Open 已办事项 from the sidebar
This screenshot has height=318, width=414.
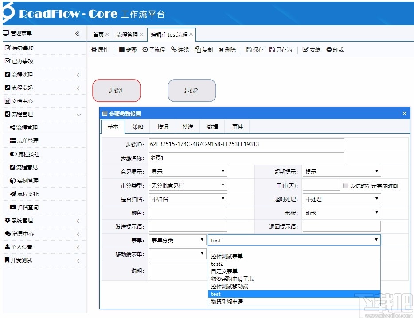point(23,61)
